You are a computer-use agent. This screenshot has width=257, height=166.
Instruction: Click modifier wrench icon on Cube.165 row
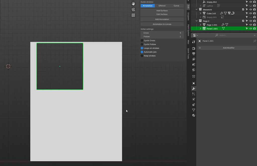[x=221, y=13]
